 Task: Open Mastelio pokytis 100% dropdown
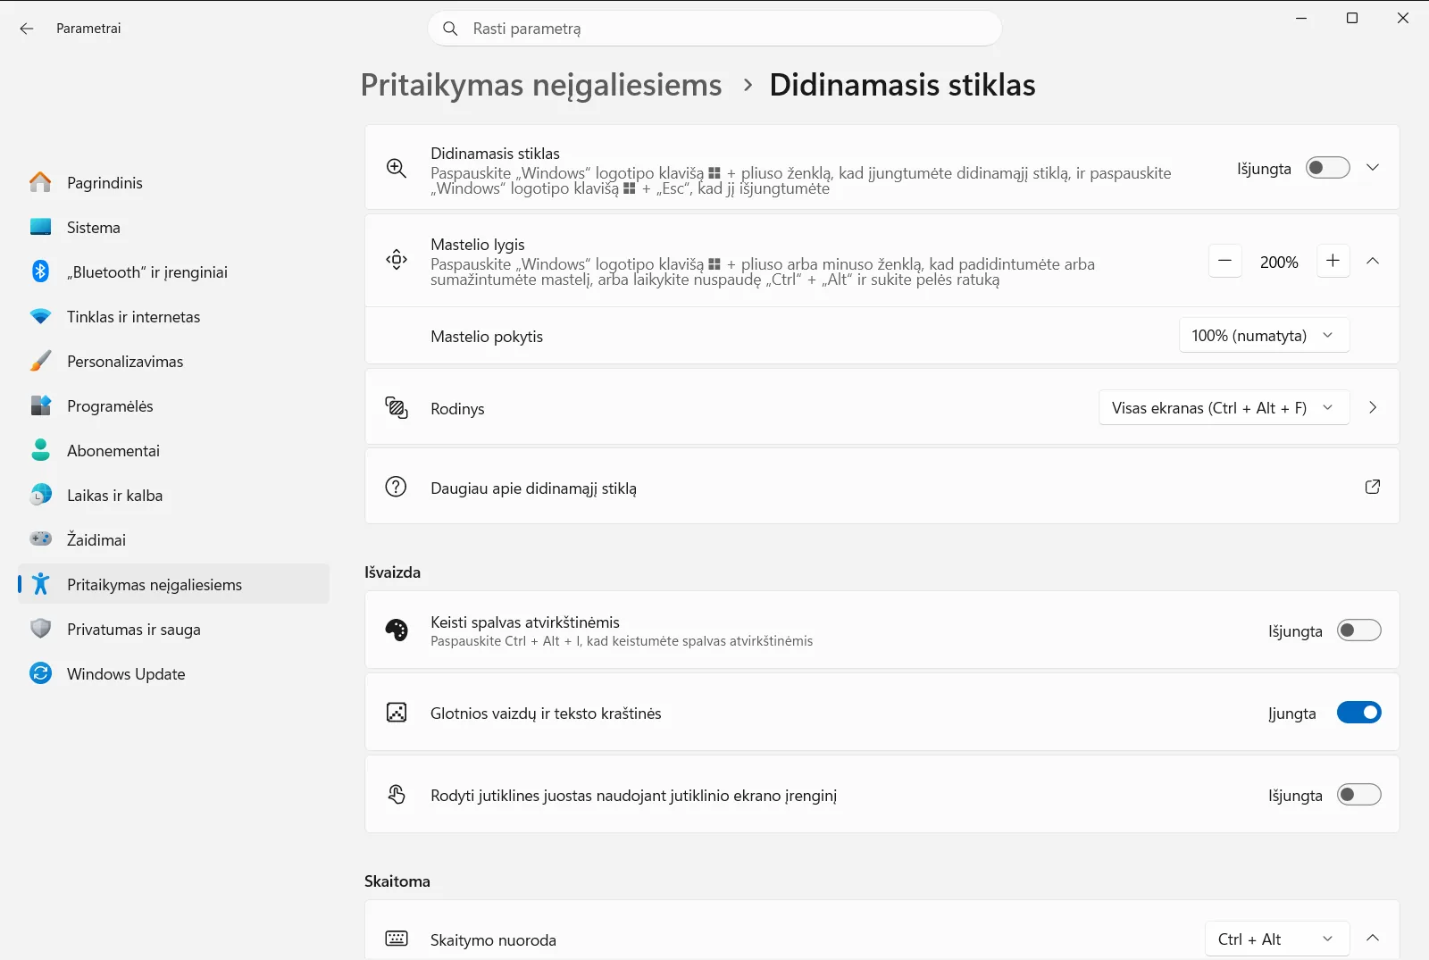pyautogui.click(x=1264, y=336)
